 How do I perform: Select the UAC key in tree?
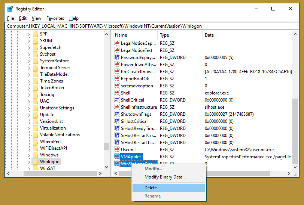pos(45,101)
